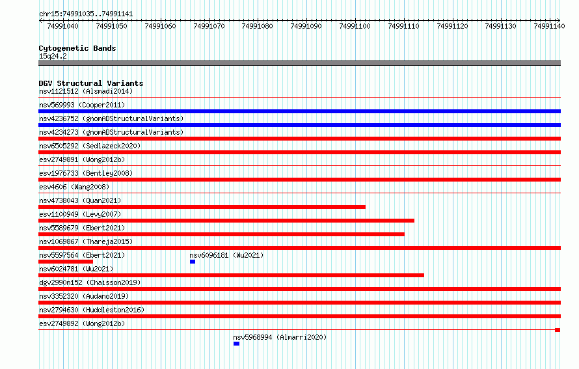Click ruler position 74991050
Image resolution: width=579 pixels, height=369 pixels.
[x=111, y=26]
